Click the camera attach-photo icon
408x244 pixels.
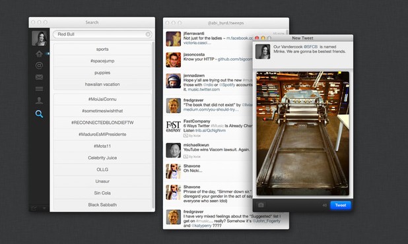(x=261, y=205)
